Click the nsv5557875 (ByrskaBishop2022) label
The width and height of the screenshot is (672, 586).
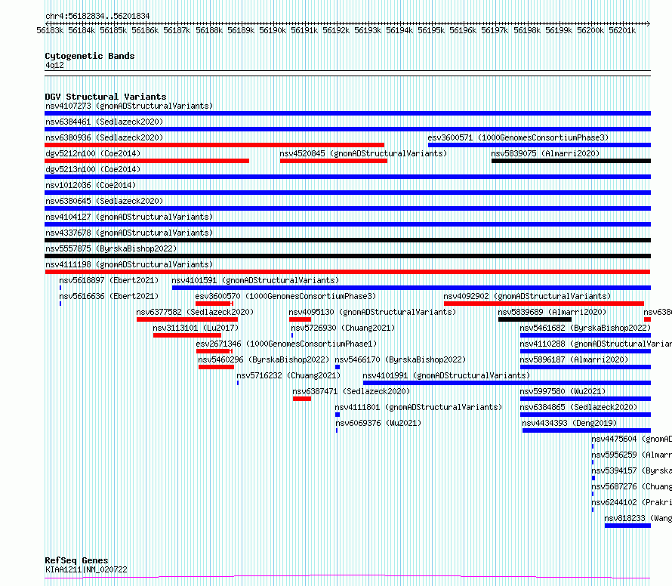(x=111, y=248)
